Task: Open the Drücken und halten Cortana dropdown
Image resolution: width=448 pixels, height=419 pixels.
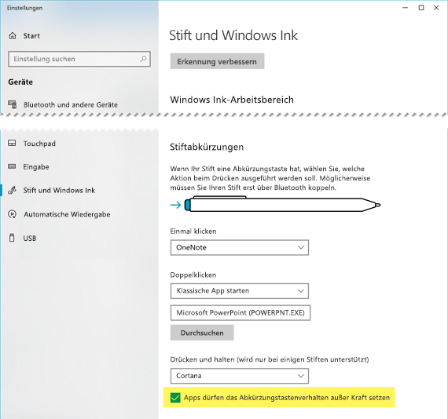Action: point(240,376)
